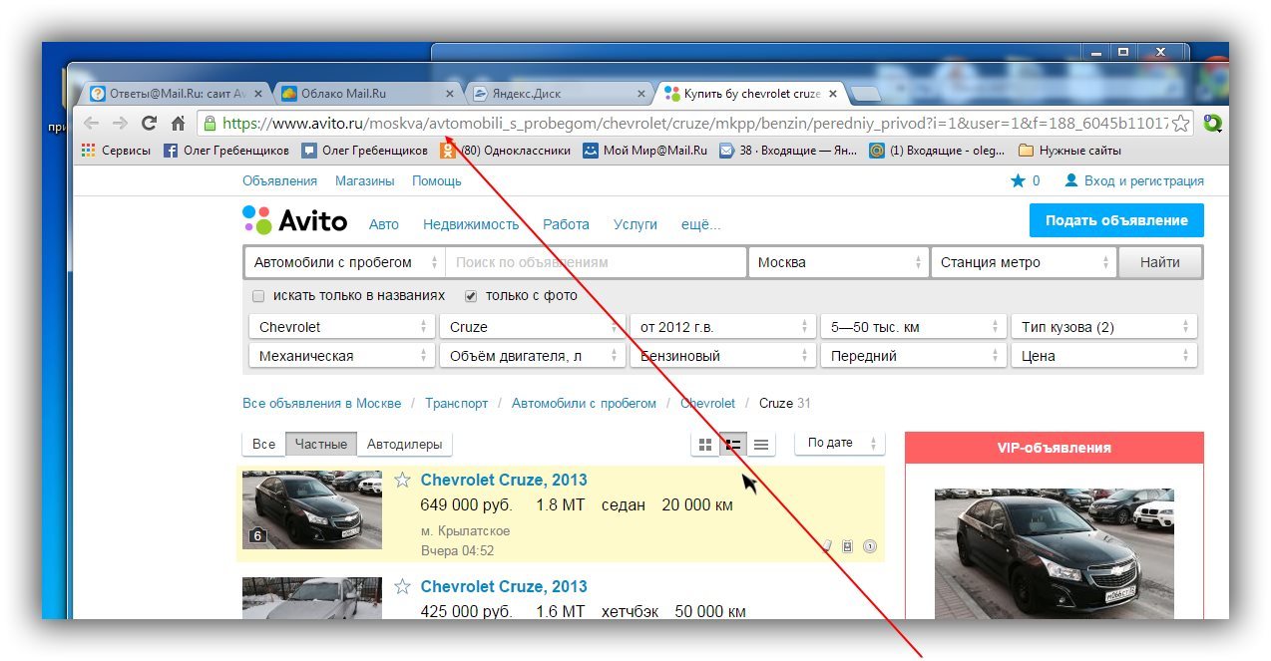Image resolution: width=1271 pixels, height=661 pixels.
Task: Open the Работа section menu
Action: click(x=566, y=224)
